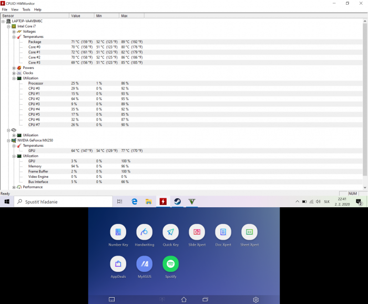The width and height of the screenshot is (368, 304).
Task: Go to ScreenPad home screen
Action: coord(183,299)
